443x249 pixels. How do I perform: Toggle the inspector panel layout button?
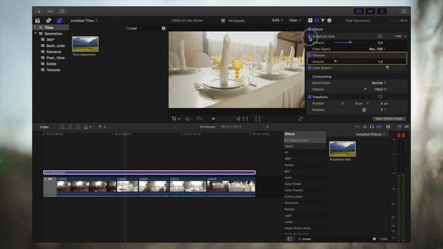coord(381,11)
